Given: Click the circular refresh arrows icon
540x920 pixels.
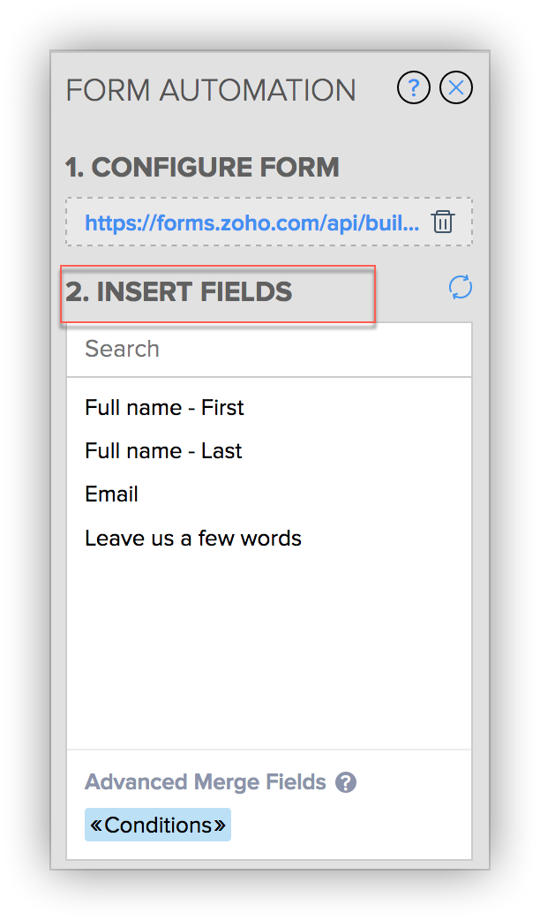Looking at the screenshot, I should point(460,288).
